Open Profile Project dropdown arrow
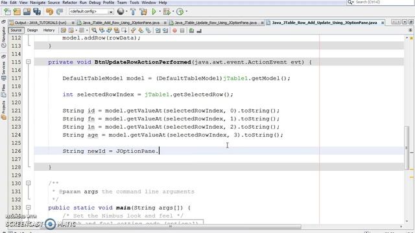This screenshot has width=415, height=233. pos(186,12)
